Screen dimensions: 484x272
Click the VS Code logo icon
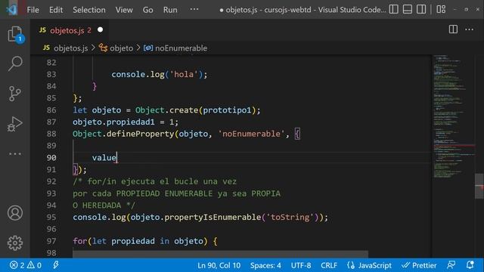click(12, 10)
